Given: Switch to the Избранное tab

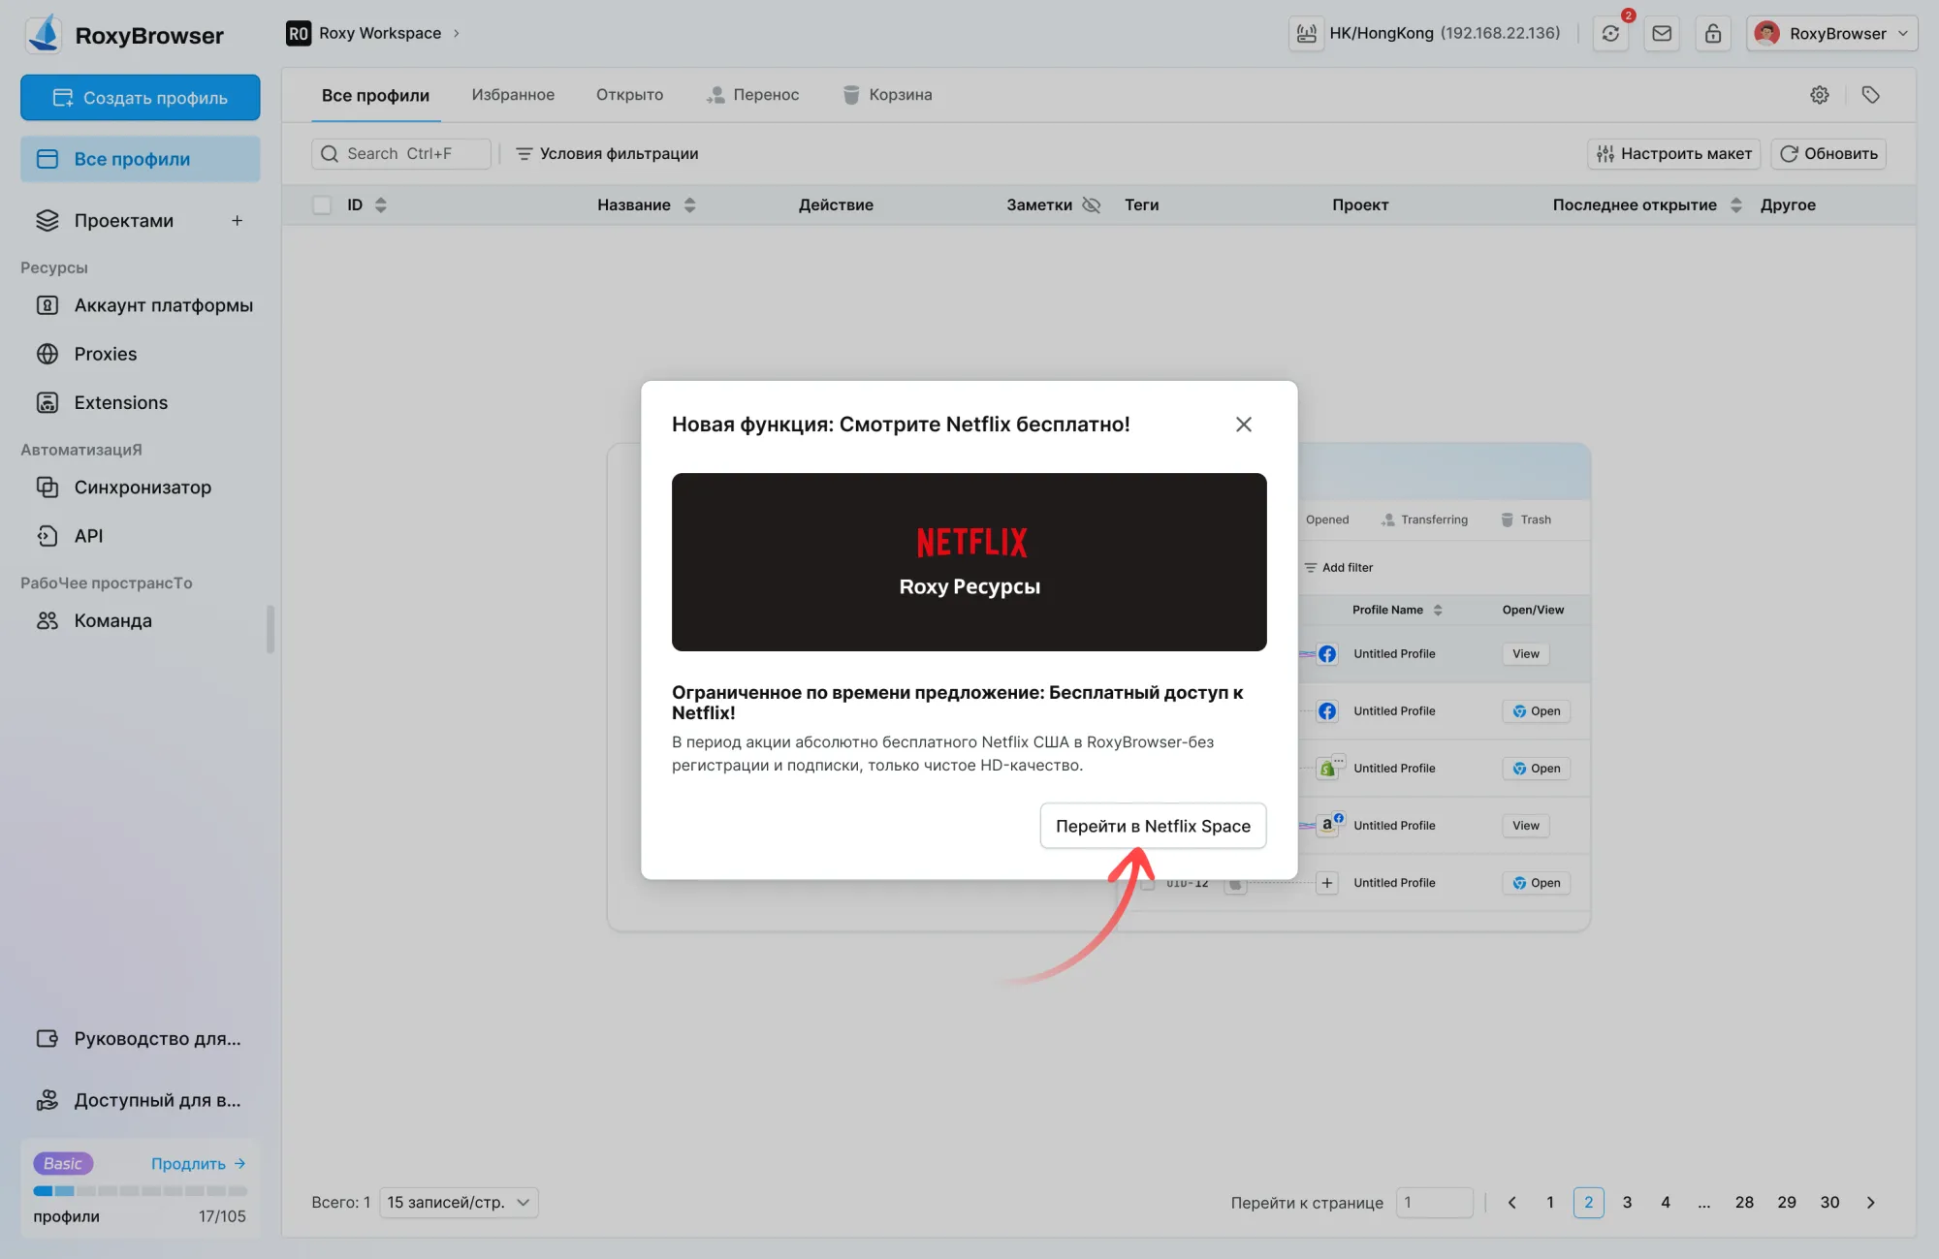Looking at the screenshot, I should [513, 94].
